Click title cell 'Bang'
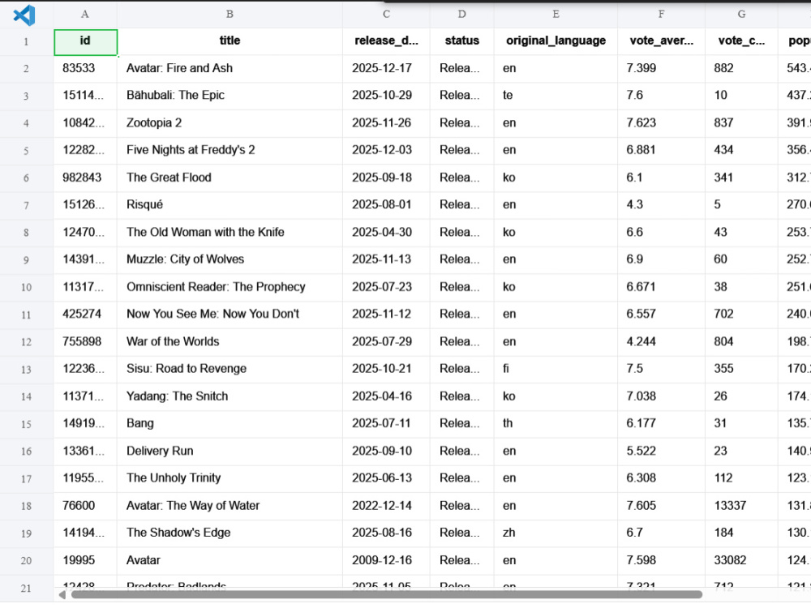 pos(230,424)
